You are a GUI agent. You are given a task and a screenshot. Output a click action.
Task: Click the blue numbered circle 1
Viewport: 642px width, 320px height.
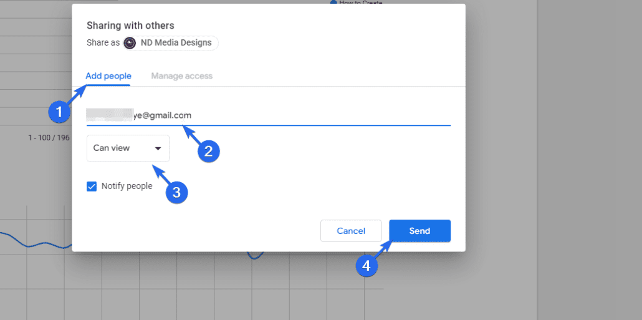point(59,112)
